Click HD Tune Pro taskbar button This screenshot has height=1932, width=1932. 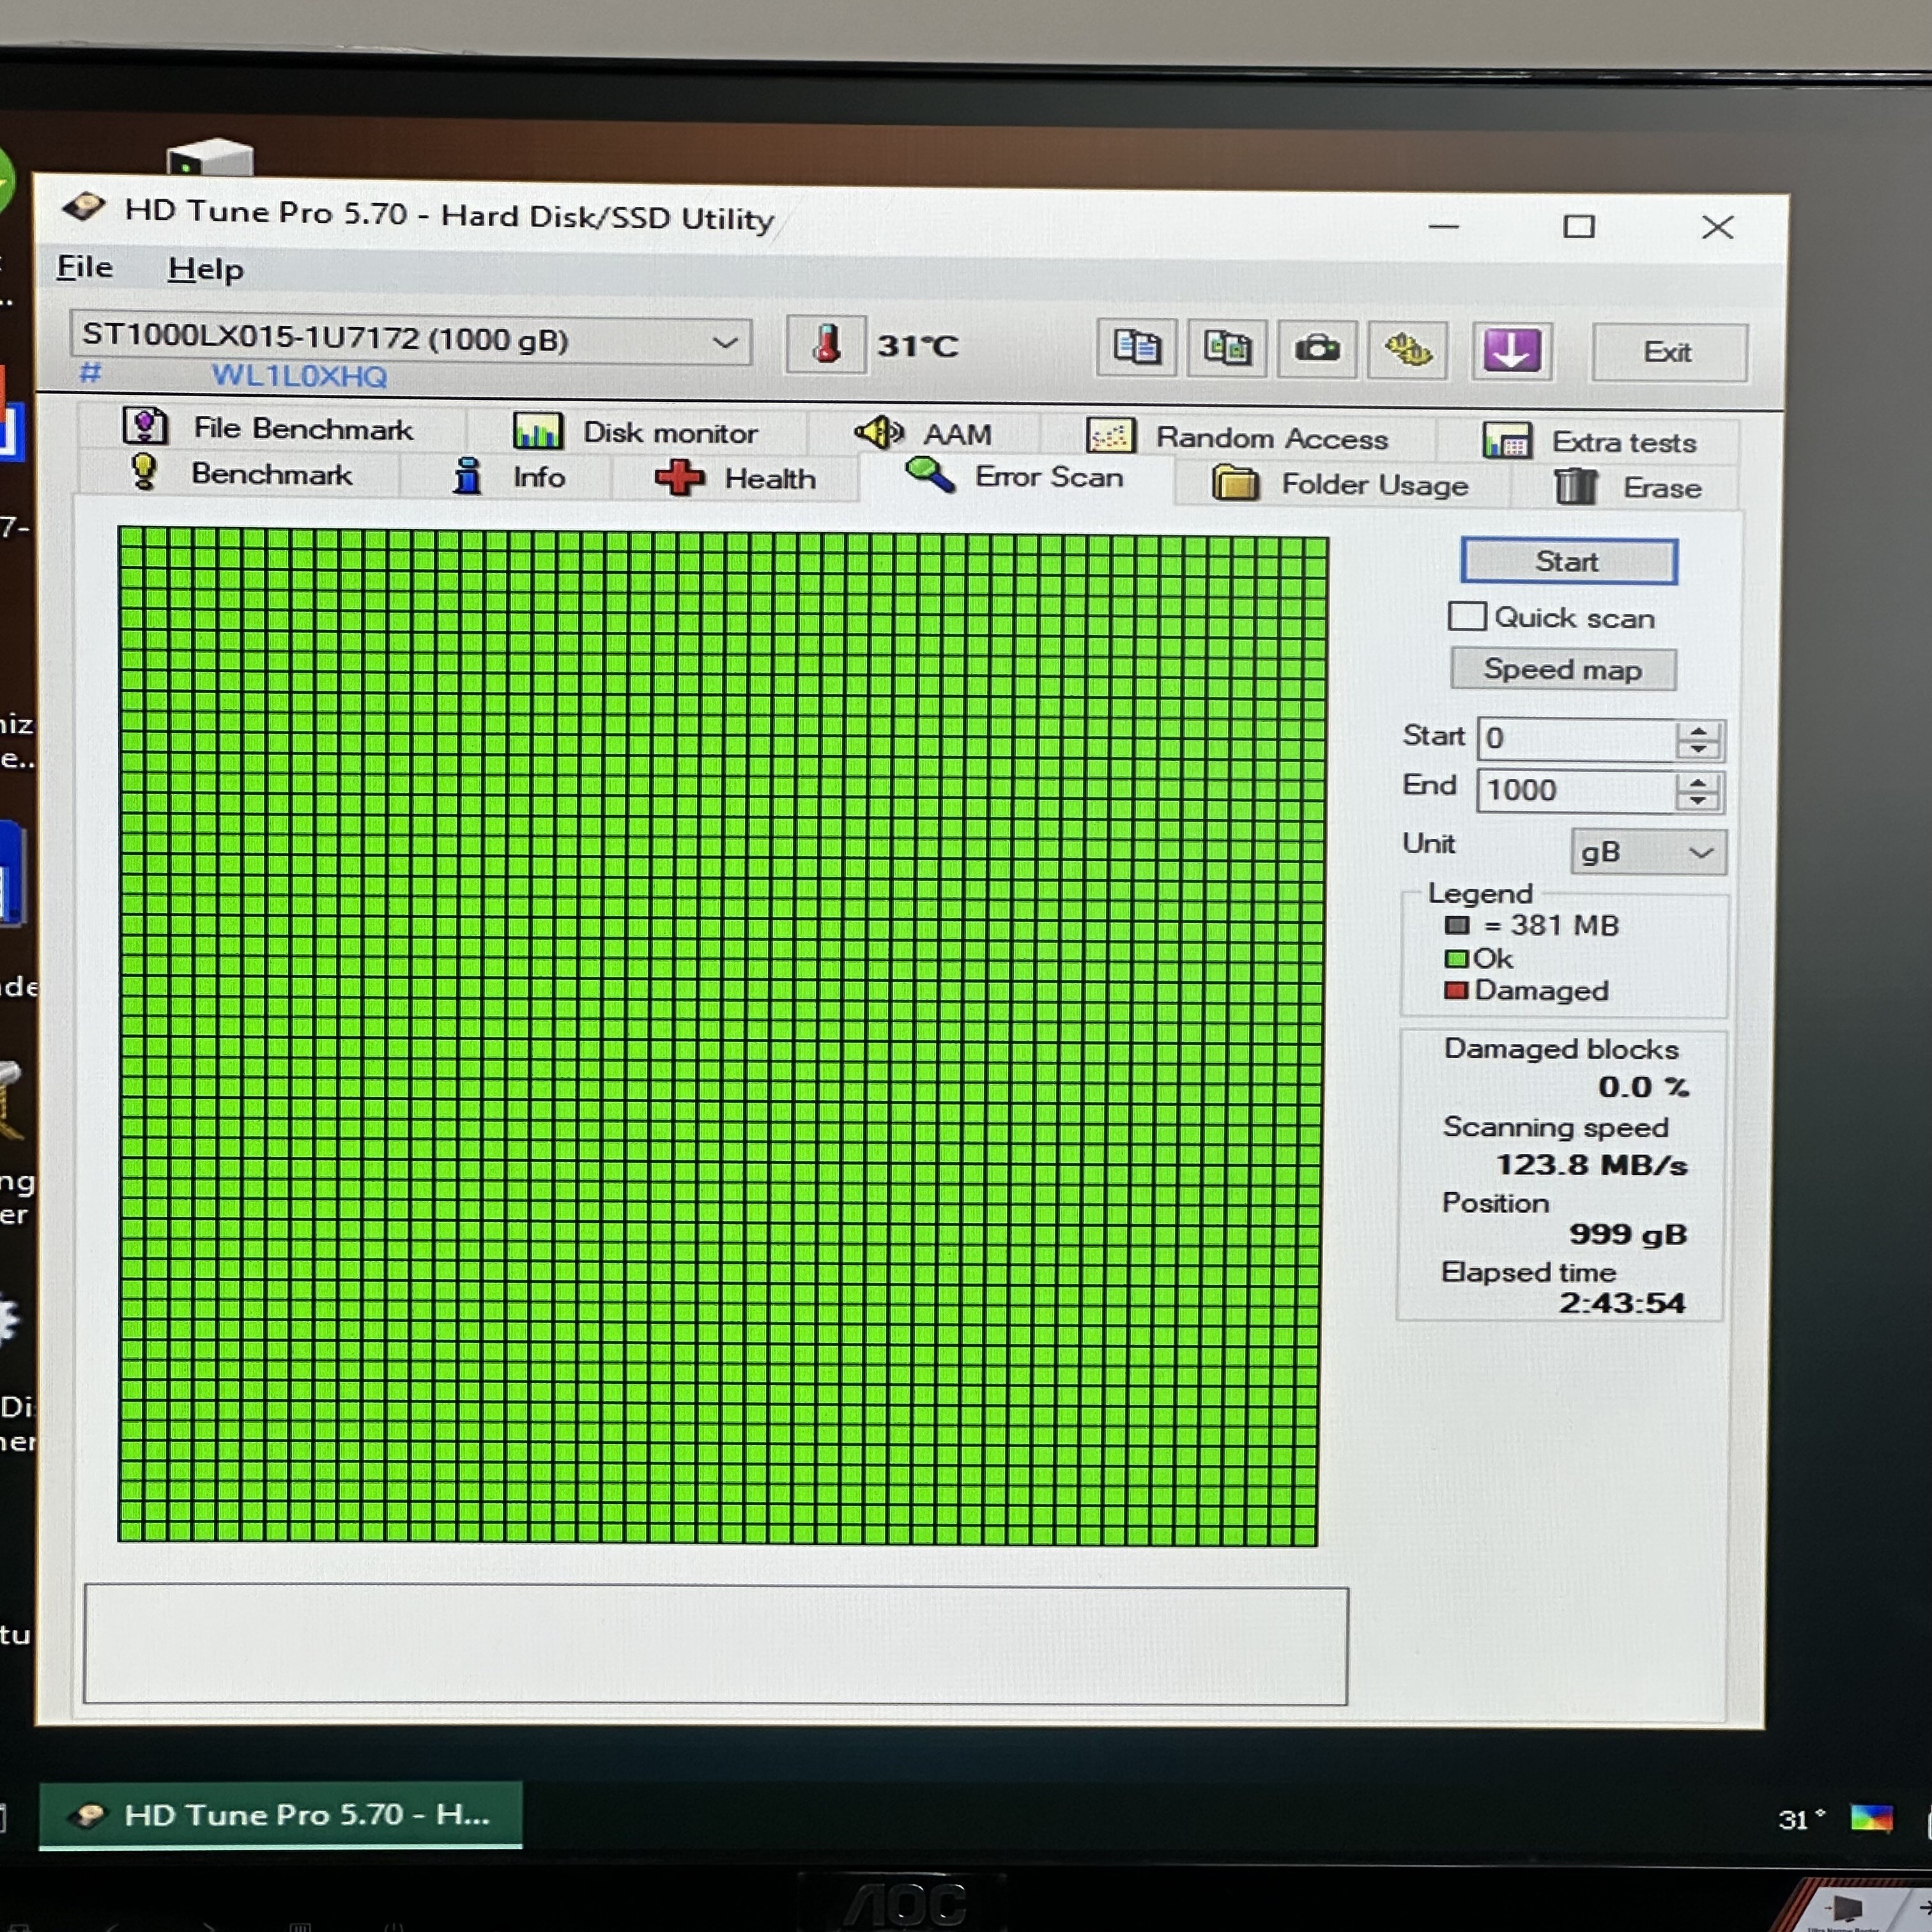281,1814
